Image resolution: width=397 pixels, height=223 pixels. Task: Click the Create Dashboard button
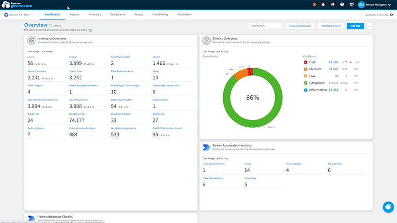(x=300, y=26)
